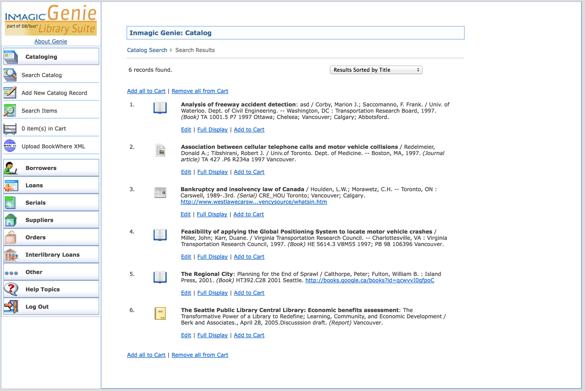View 0 item(s) in Cart
This screenshot has height=391, width=585.
pyautogui.click(x=44, y=128)
